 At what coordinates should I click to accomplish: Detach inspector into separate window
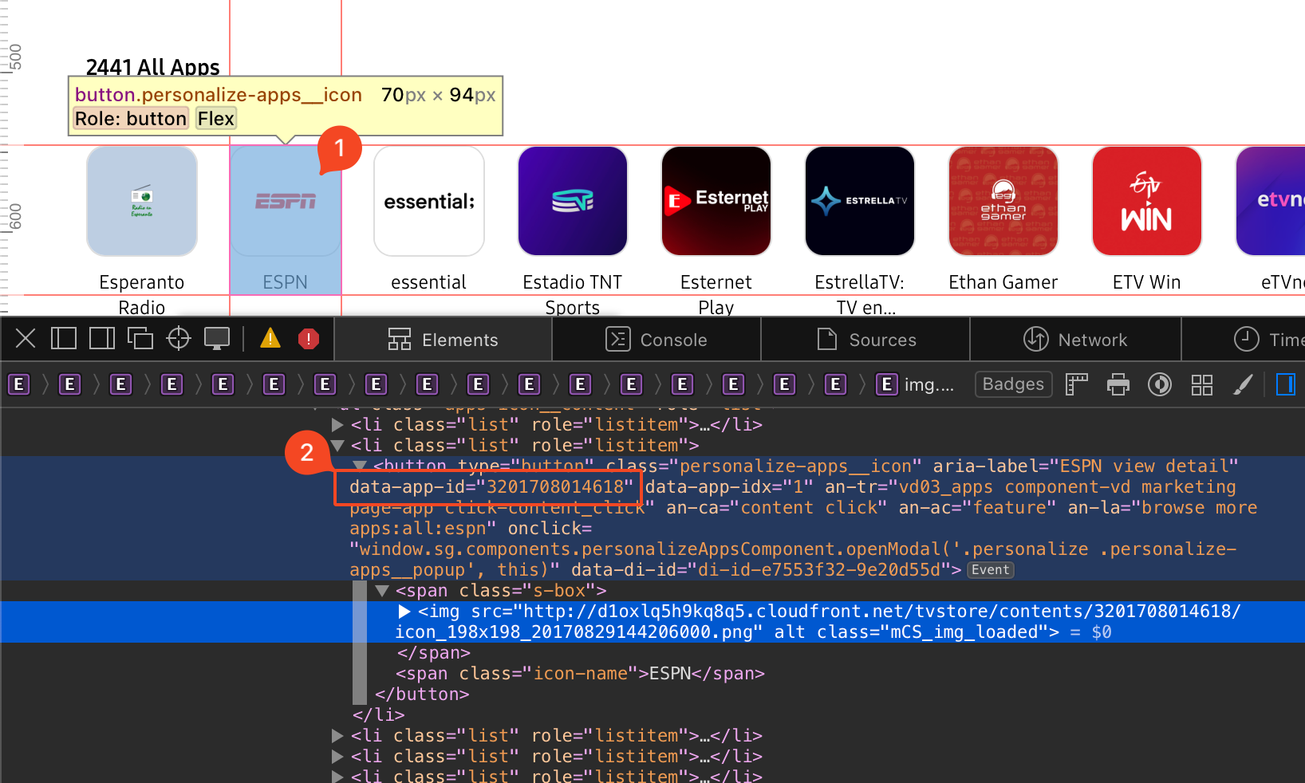[140, 339]
